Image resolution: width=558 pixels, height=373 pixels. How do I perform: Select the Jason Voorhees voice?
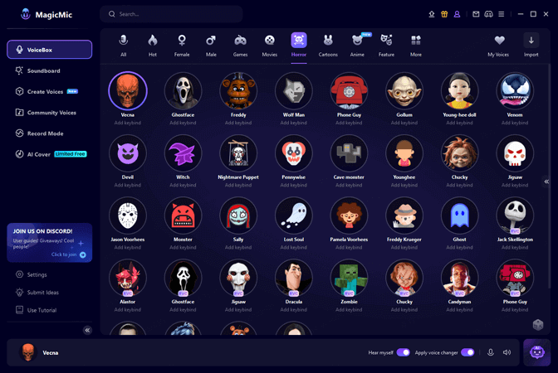(x=127, y=216)
